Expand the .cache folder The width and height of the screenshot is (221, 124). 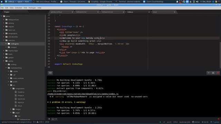tap(8, 71)
